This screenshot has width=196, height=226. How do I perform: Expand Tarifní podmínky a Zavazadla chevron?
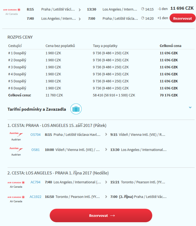point(190,108)
